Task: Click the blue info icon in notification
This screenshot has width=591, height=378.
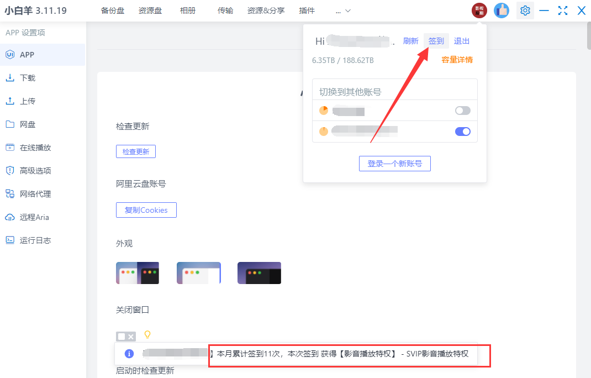Action: 129,354
